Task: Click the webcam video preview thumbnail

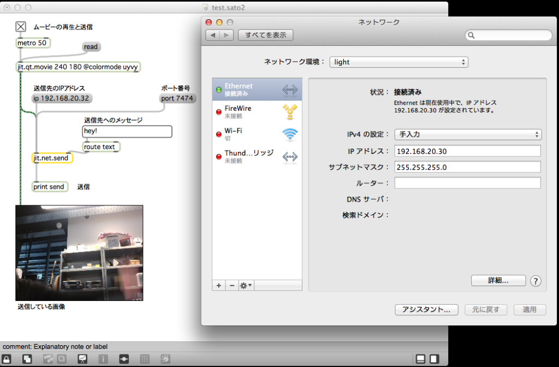Action: pos(79,252)
